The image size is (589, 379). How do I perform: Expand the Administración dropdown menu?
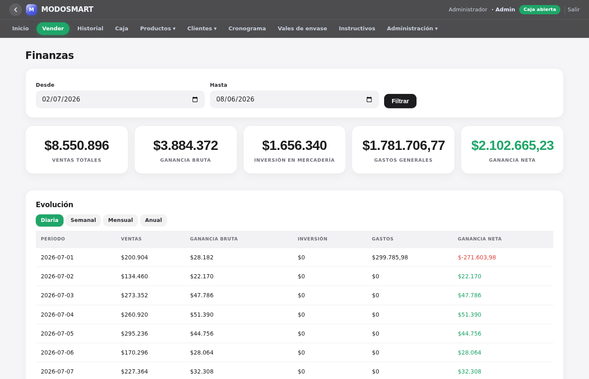(x=412, y=29)
